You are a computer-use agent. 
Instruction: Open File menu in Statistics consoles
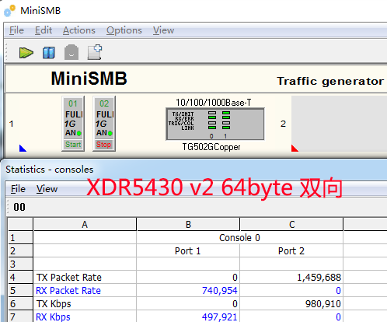(x=18, y=189)
